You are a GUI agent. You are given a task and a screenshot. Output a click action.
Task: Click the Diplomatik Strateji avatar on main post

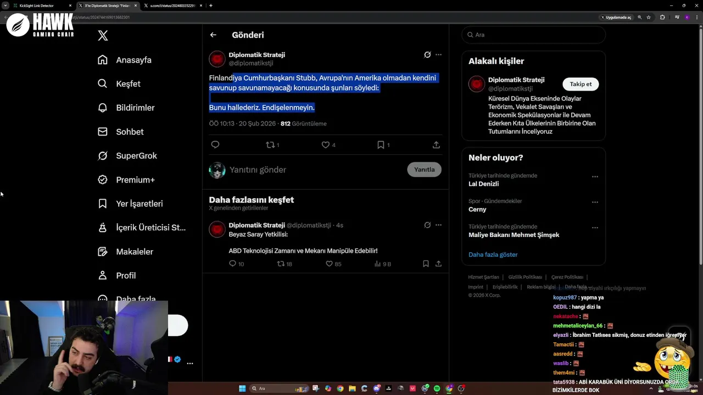click(217, 59)
